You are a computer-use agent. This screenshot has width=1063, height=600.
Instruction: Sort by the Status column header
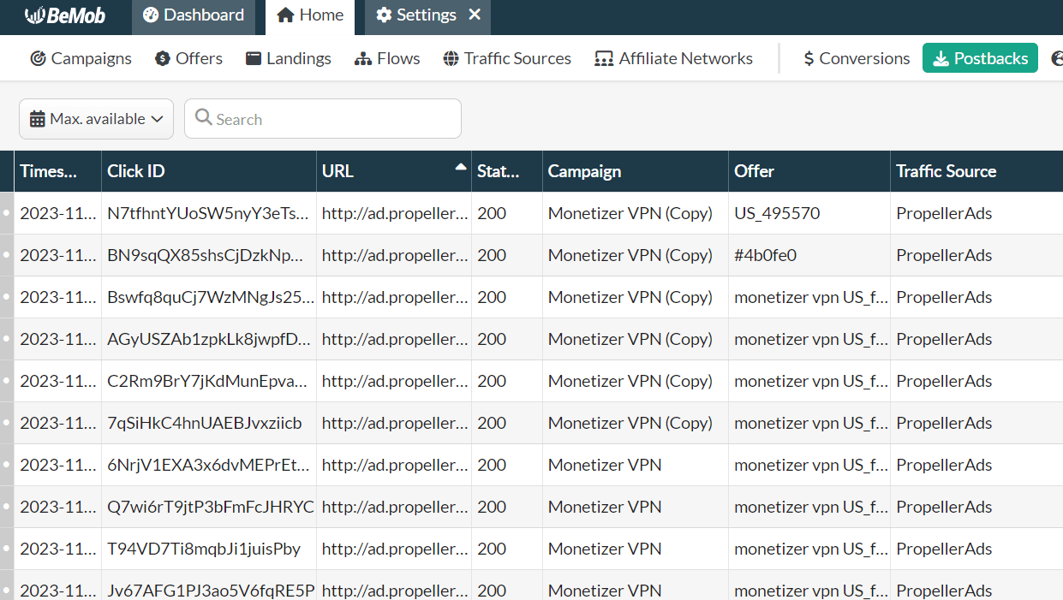507,171
